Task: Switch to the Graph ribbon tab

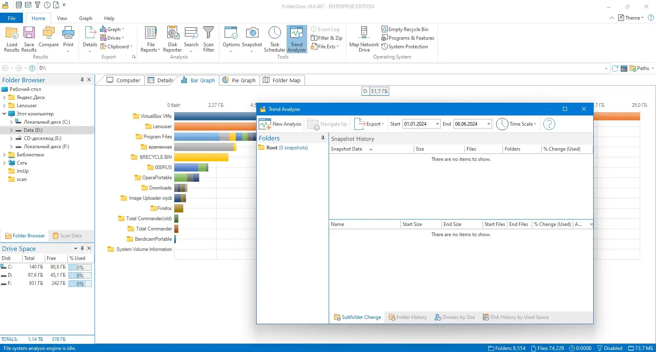Action: pos(86,18)
